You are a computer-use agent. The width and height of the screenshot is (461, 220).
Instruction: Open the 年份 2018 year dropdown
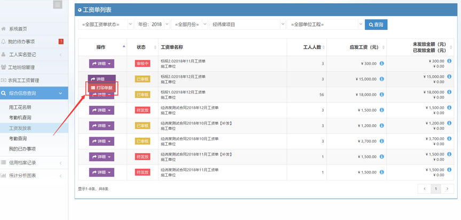(152, 25)
